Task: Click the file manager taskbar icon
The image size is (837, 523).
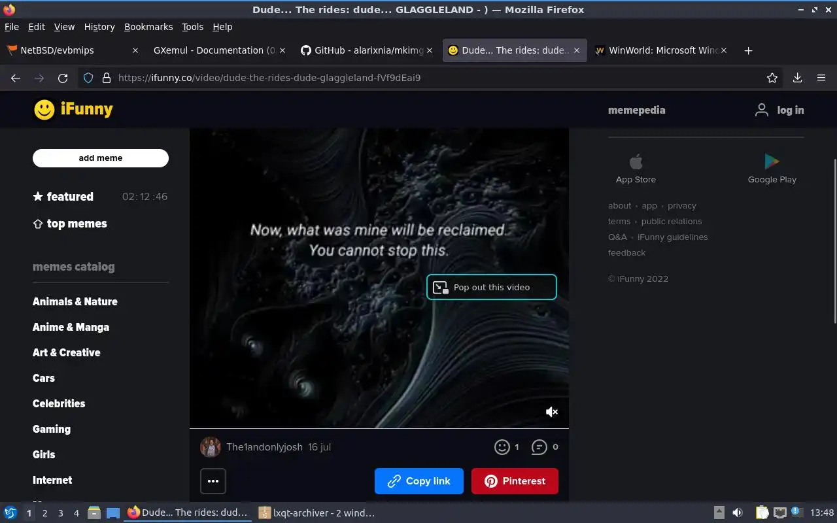Action: point(94,513)
